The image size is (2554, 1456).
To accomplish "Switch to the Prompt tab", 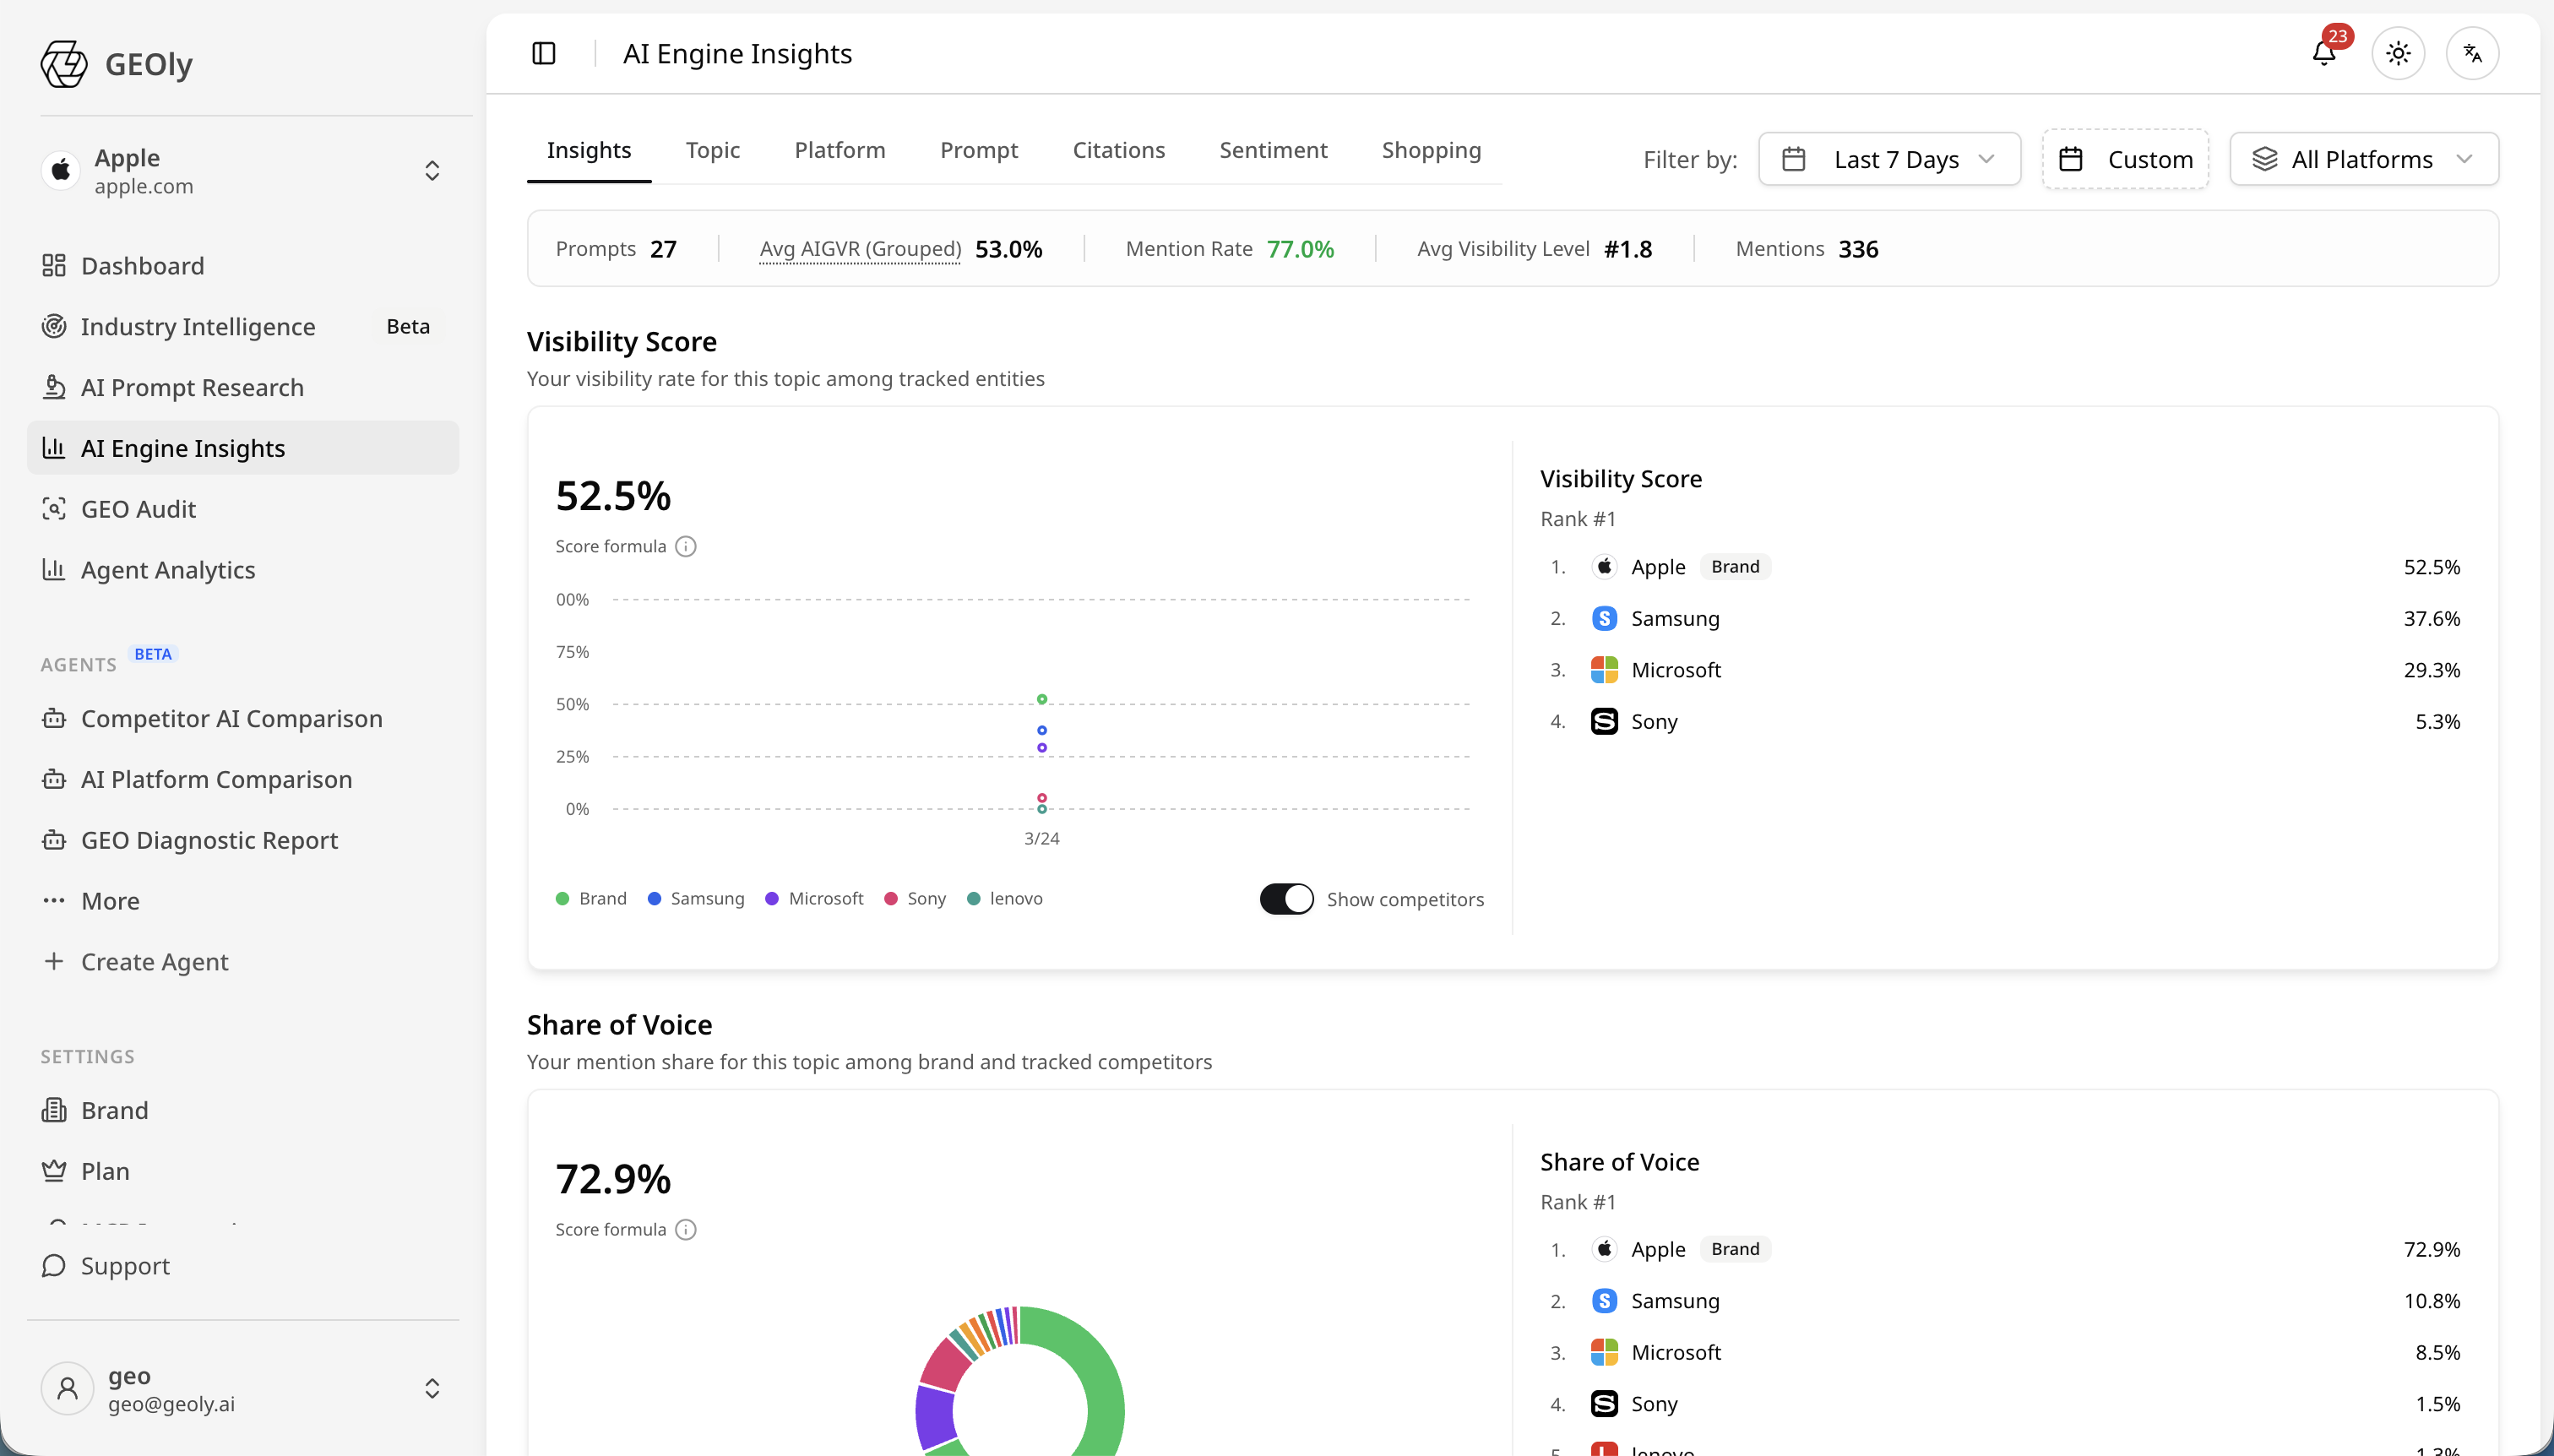I will [x=979, y=150].
